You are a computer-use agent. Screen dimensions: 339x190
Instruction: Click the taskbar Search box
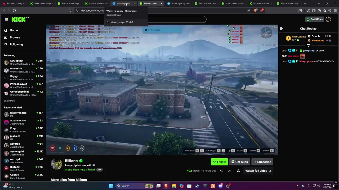135,186
